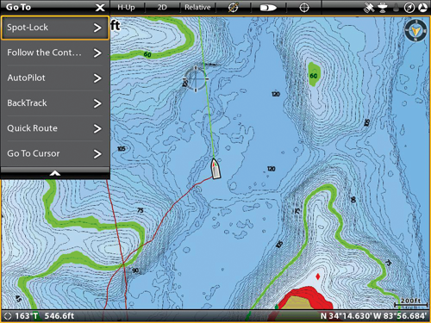Select the boat icon in top toolbar
The image size is (431, 323).
[268, 8]
